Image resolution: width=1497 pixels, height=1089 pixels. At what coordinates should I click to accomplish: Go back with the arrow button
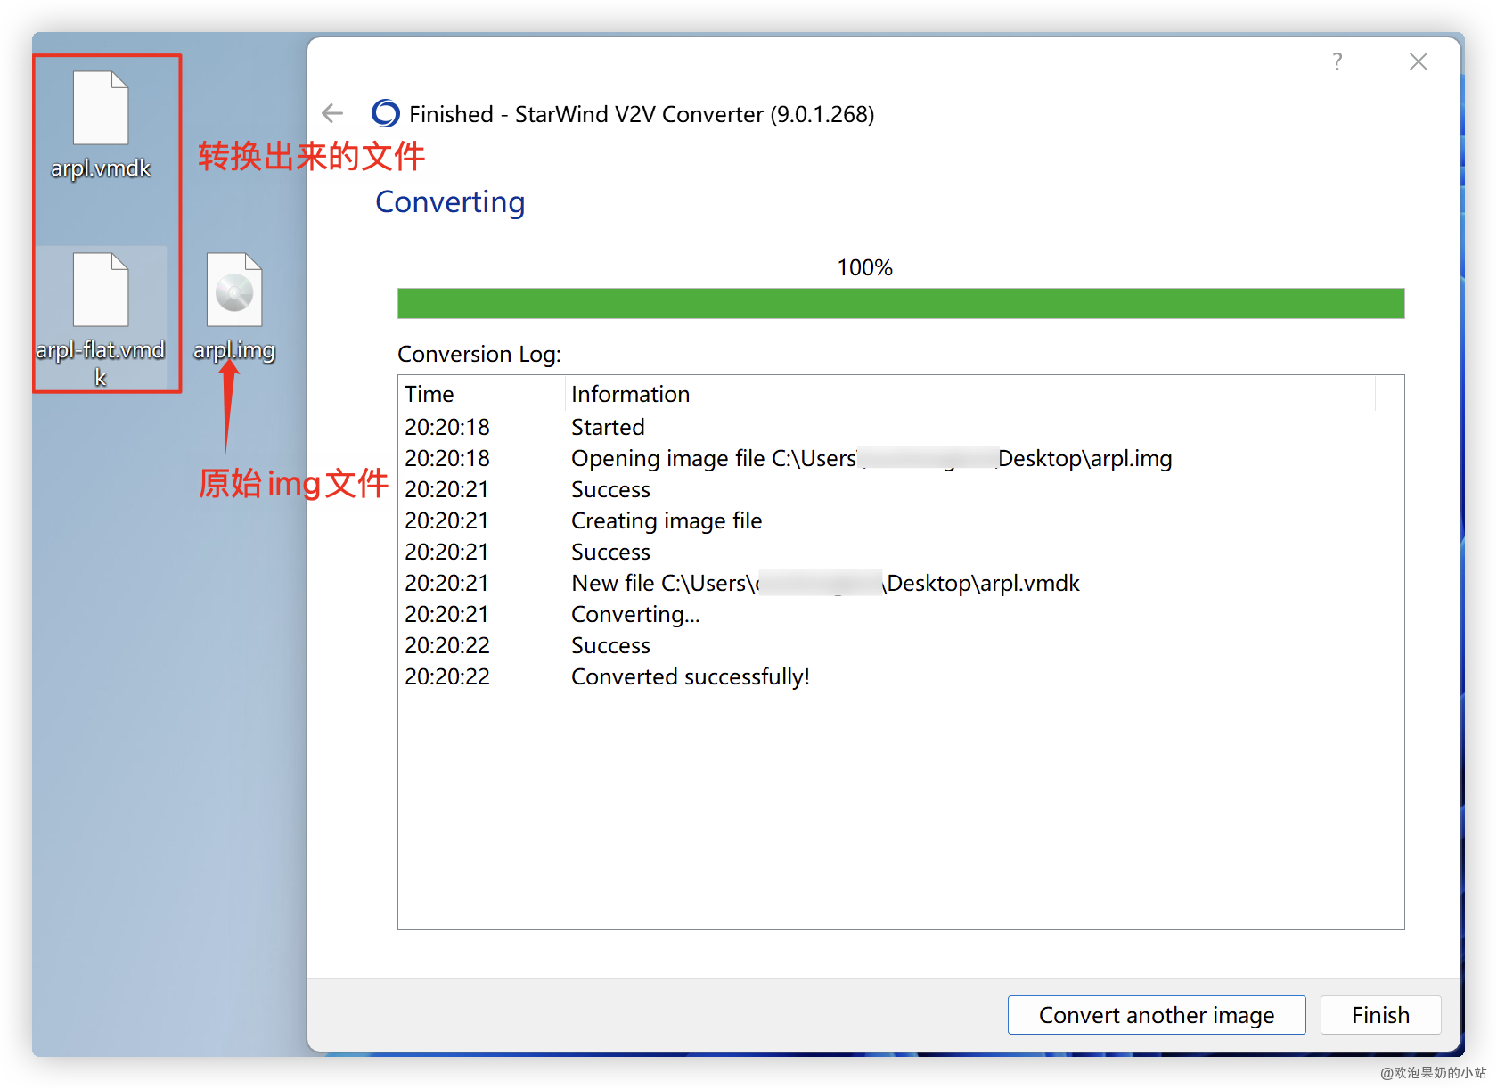click(x=332, y=113)
